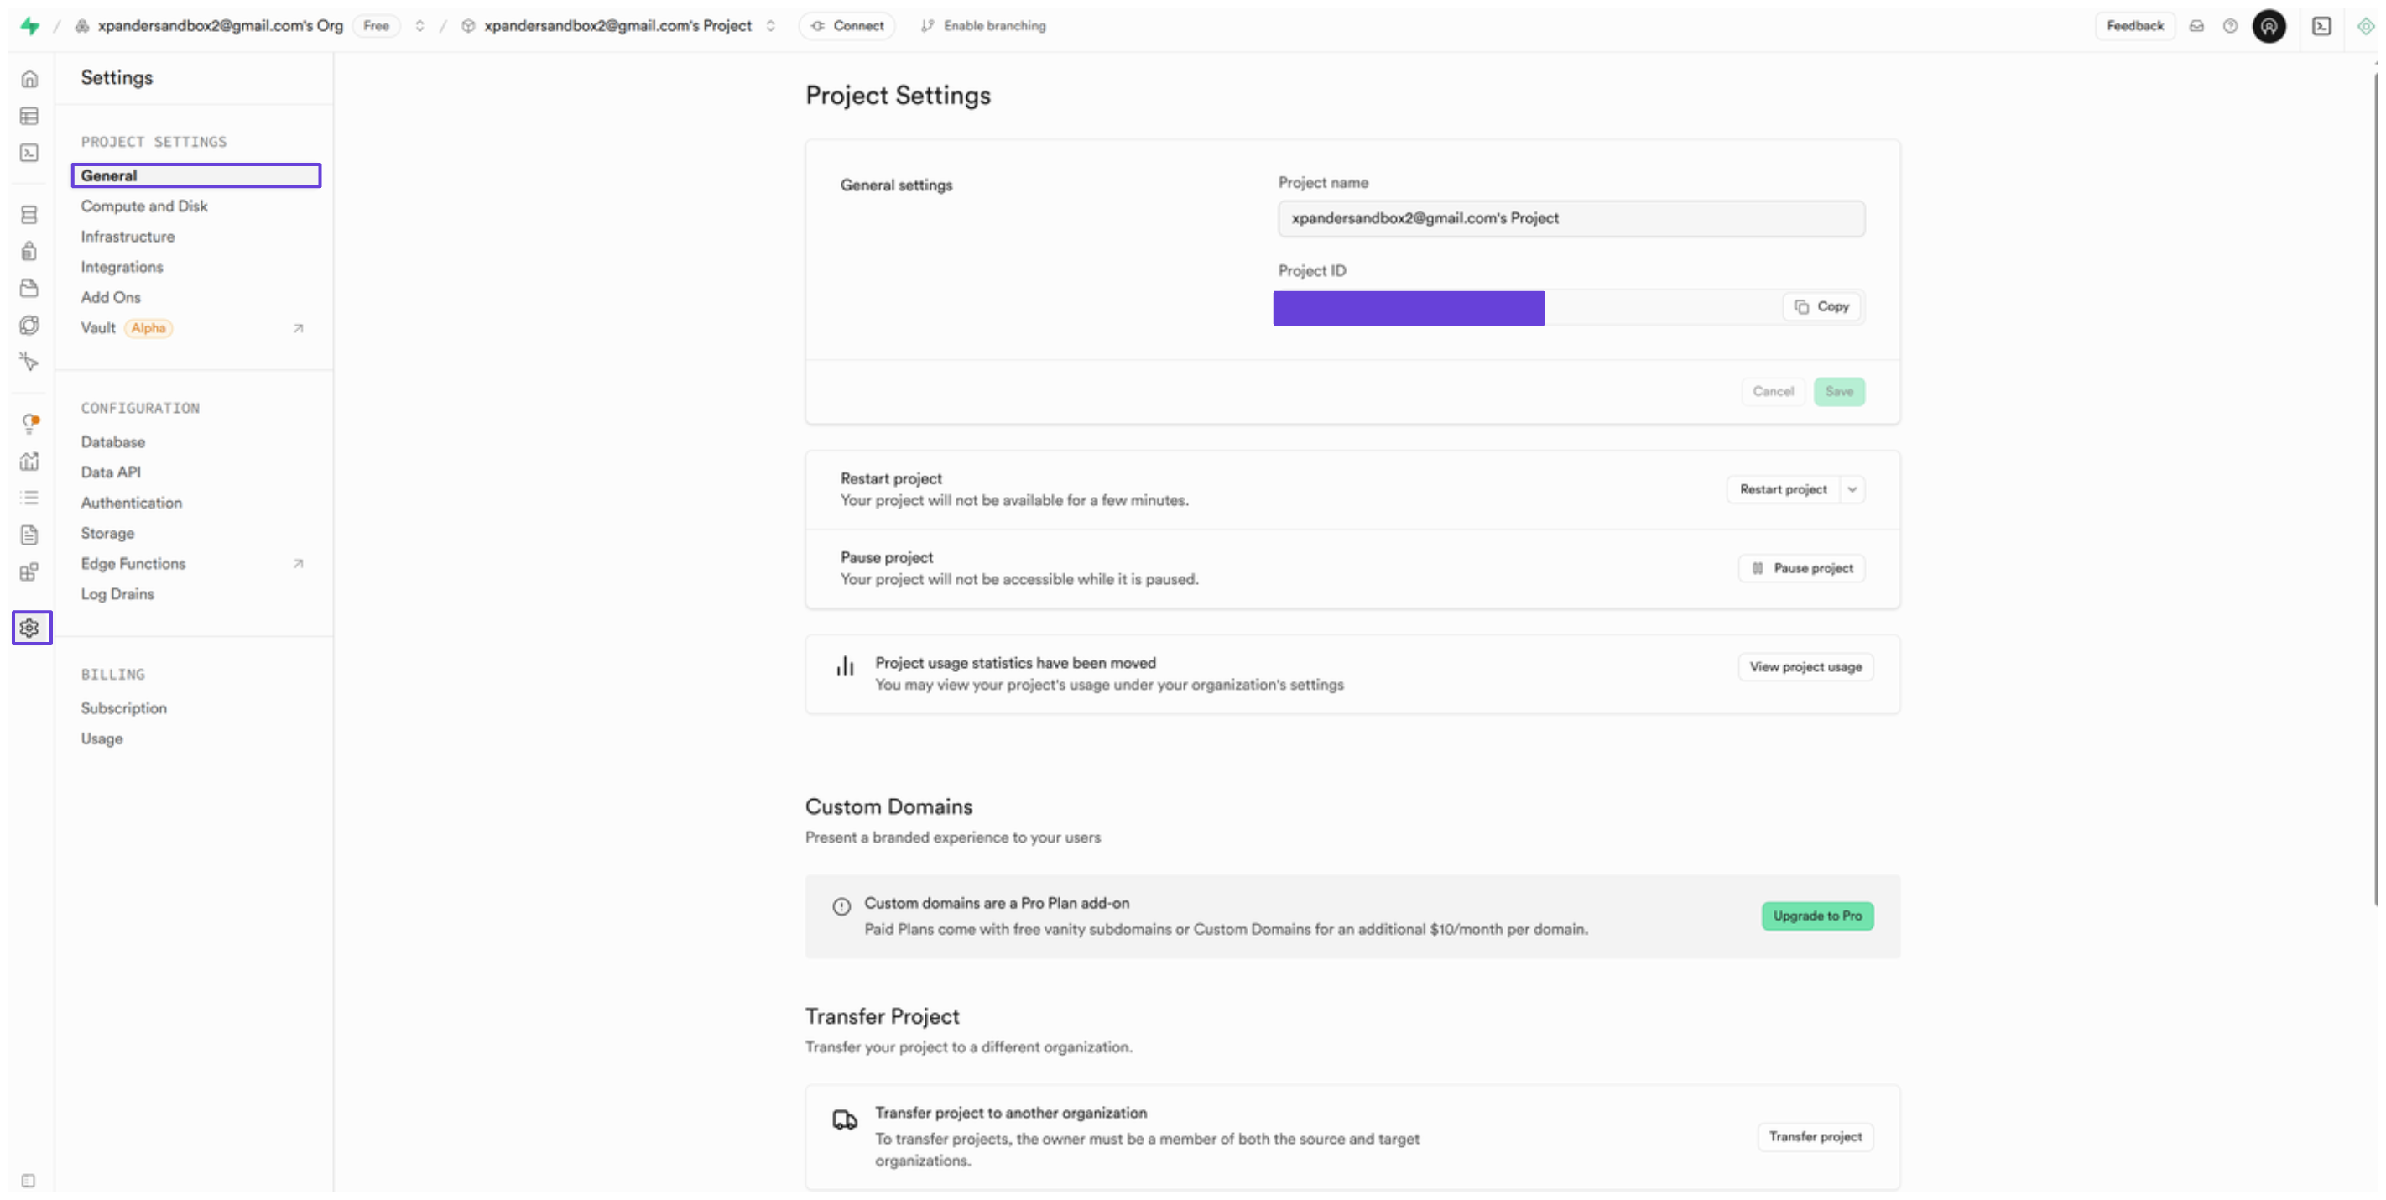2386x1200 pixels.
Task: Copy the Project ID
Action: (1821, 307)
